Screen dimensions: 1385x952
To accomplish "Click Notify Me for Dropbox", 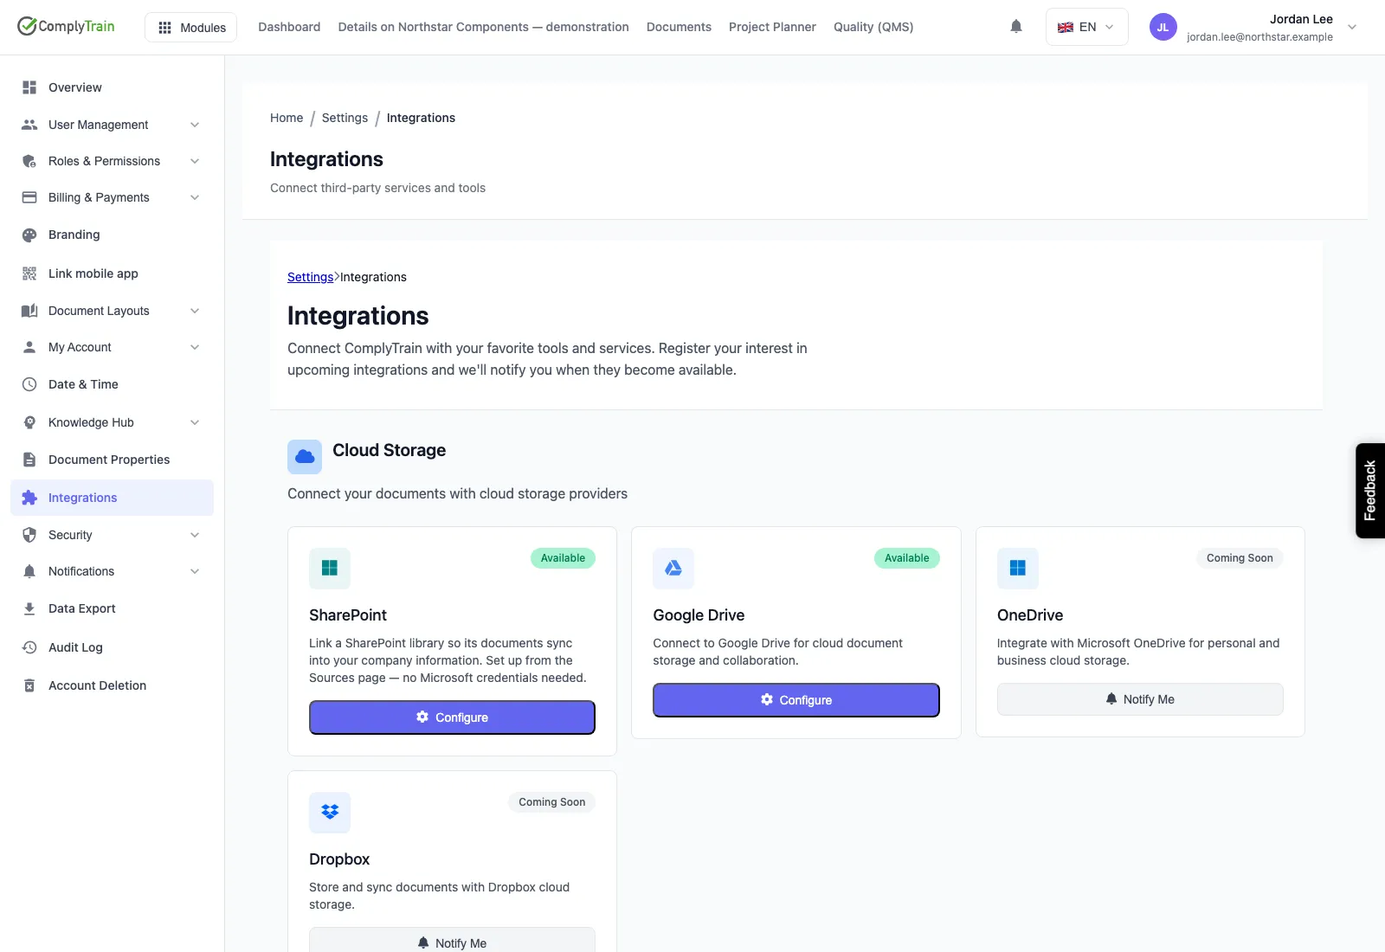I will 452,941.
